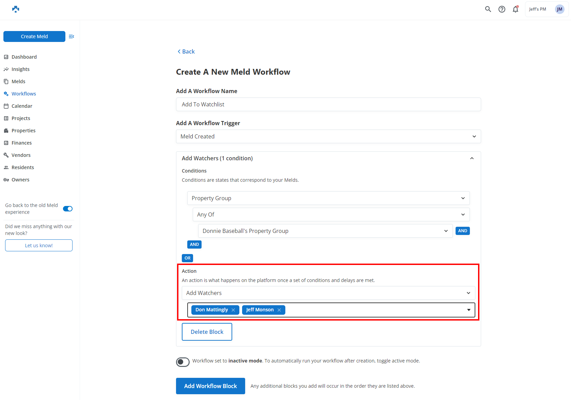Viewport: 571px width, 400px height.
Task: Remove Jeff Monson watcher chip
Action: click(x=279, y=310)
